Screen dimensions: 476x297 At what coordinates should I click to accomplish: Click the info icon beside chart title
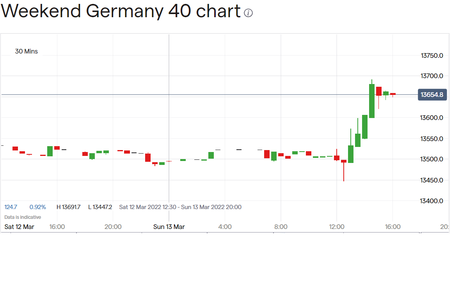[248, 13]
